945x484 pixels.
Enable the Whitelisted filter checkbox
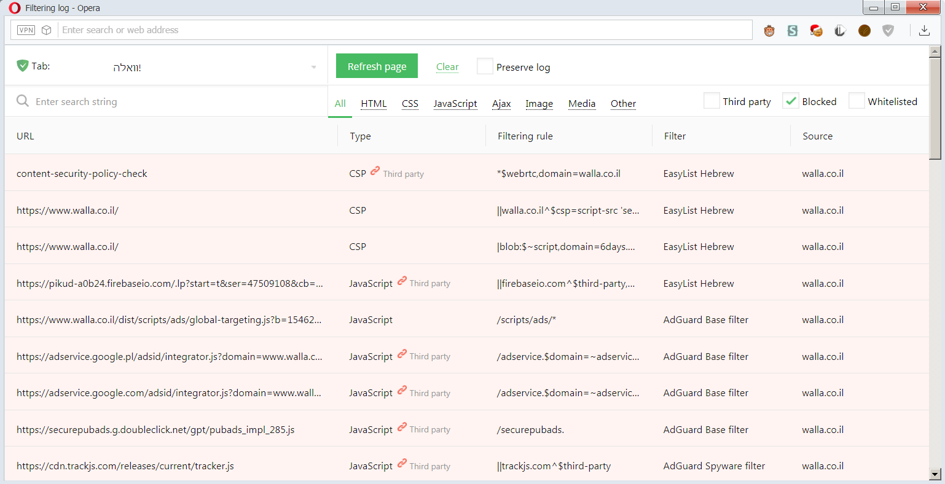point(857,101)
